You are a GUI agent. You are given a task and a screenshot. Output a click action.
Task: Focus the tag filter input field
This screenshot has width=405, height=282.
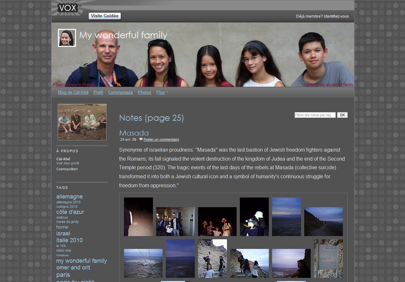315,115
